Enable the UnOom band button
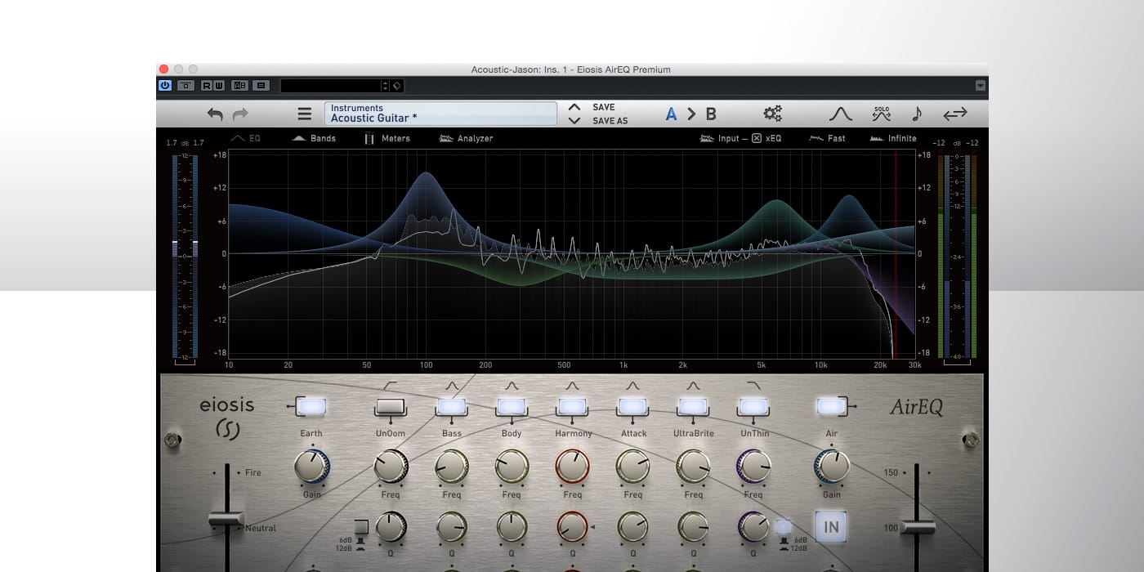This screenshot has height=572, width=1144. 391,406
